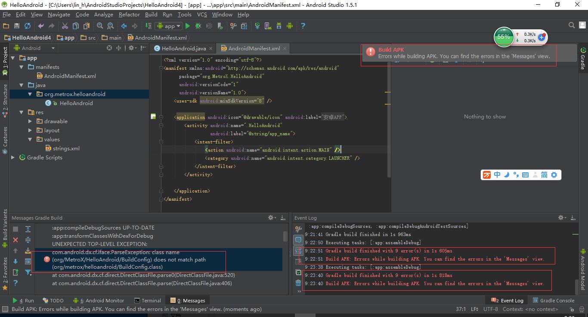Screen dimensions: 588x317
Task: Click the Help question mark in toolbar
Action: [x=303, y=26]
